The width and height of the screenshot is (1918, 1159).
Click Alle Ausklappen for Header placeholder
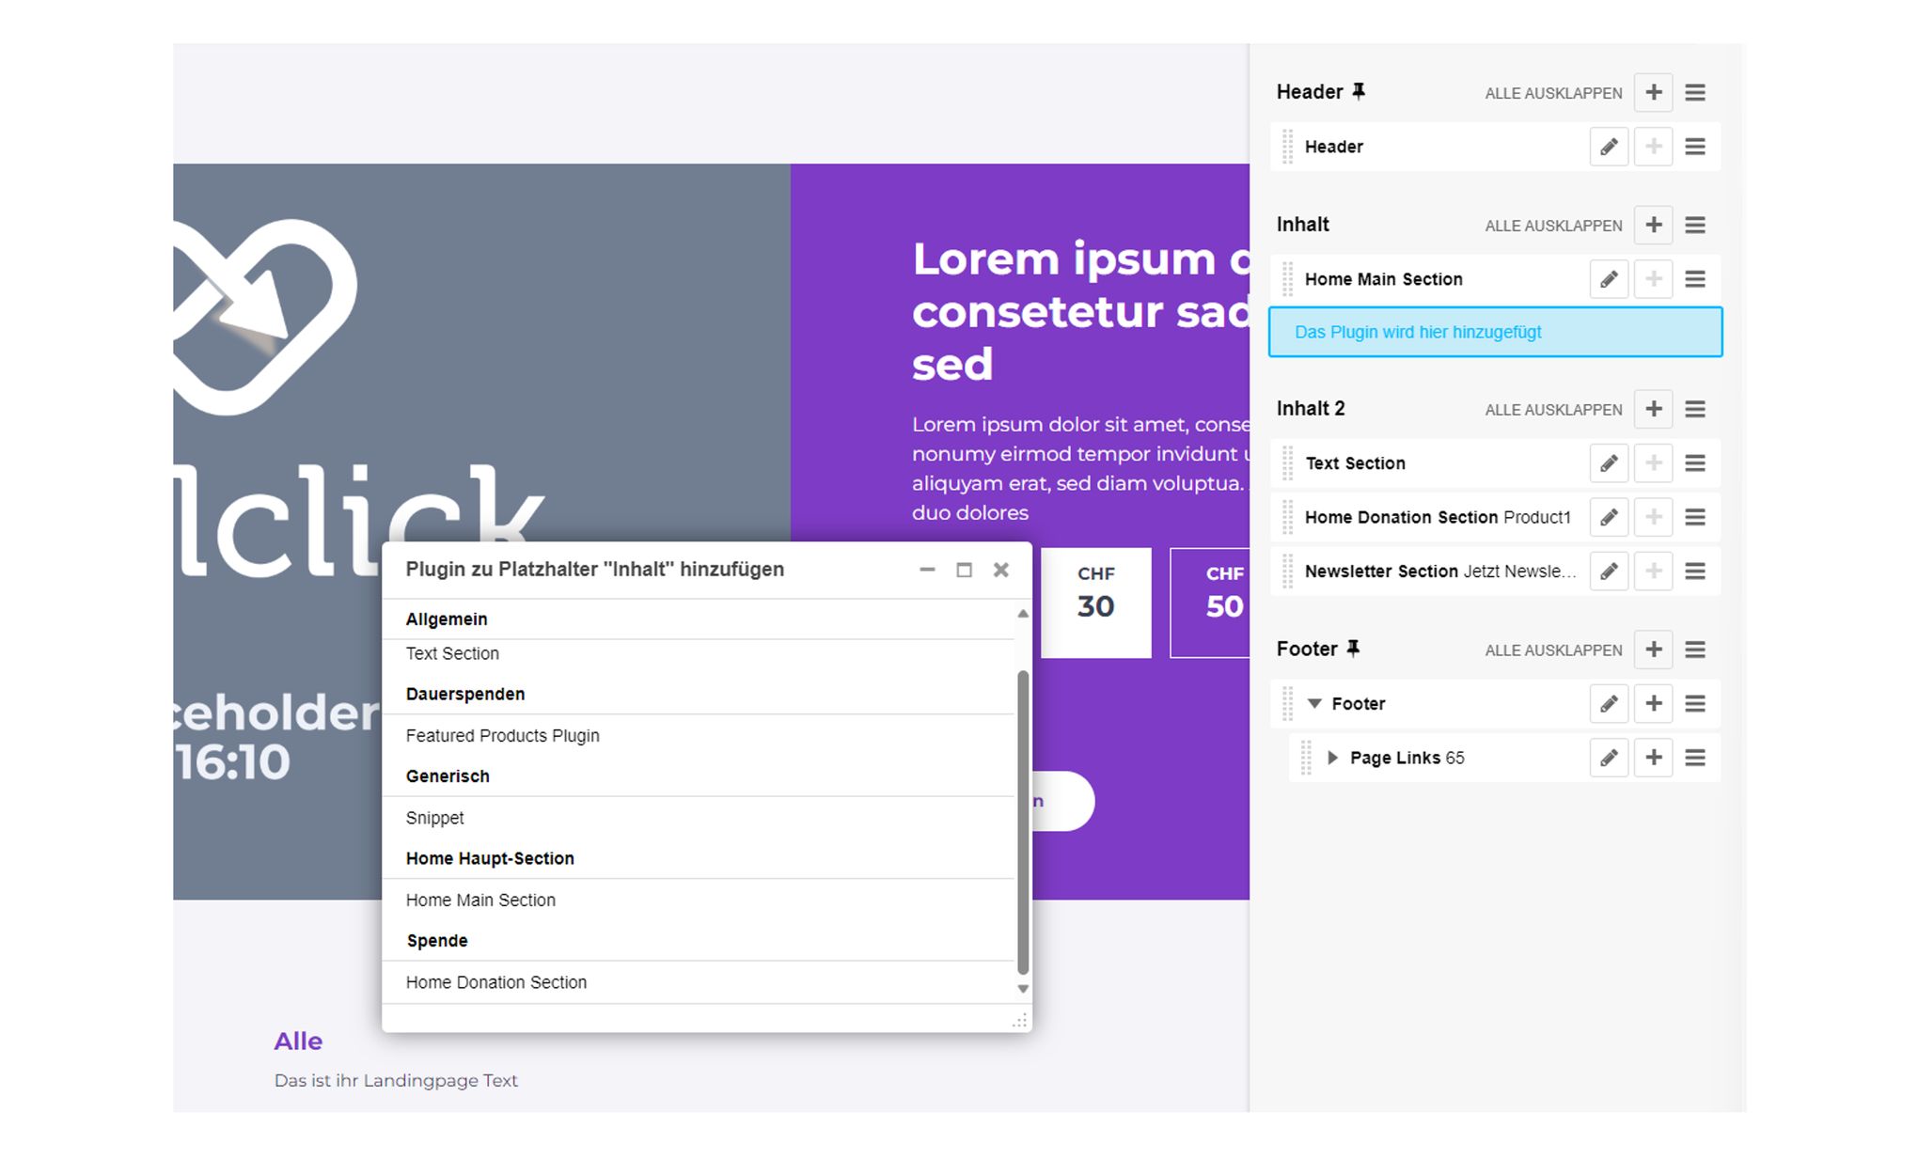1552,93
